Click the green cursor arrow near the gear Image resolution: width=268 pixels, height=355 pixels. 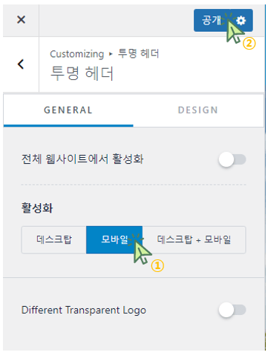pos(235,31)
